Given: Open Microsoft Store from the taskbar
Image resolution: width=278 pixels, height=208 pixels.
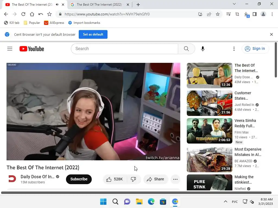Looking at the screenshot, I should tap(163, 201).
